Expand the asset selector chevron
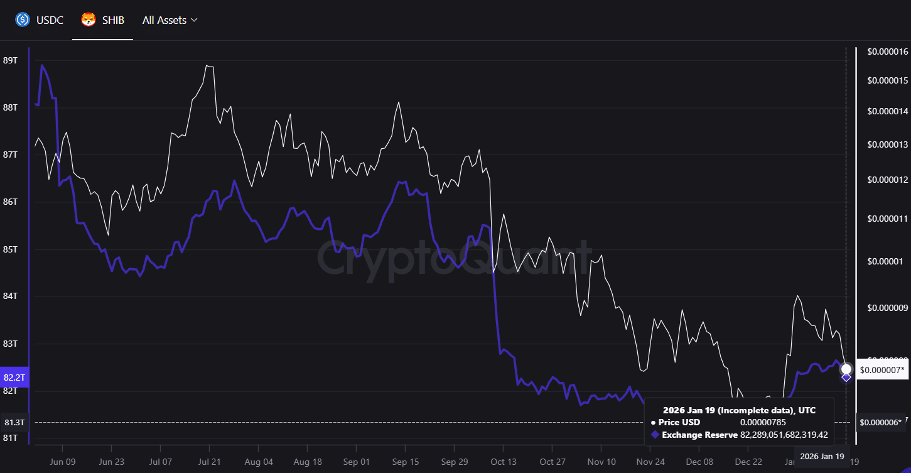 point(194,20)
